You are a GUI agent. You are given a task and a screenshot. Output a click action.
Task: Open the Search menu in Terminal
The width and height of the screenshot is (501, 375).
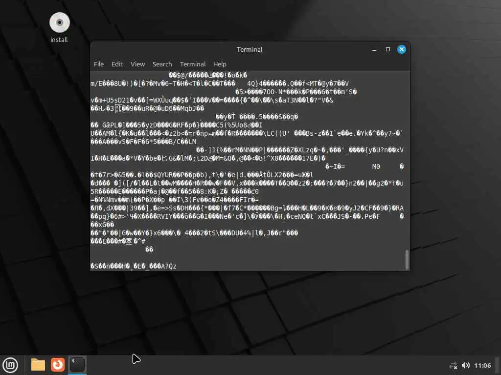(162, 64)
